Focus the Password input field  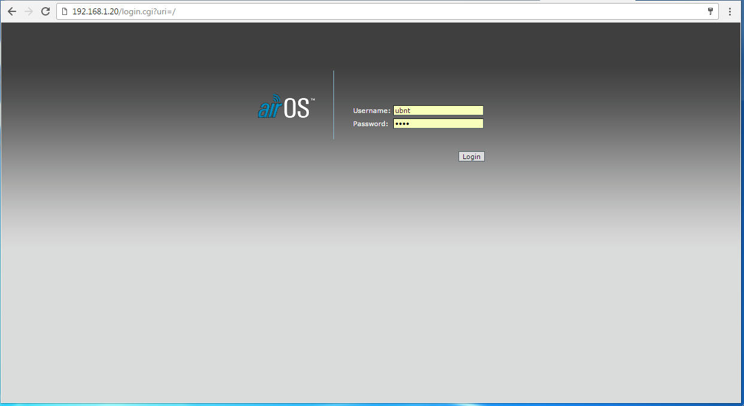pyautogui.click(x=438, y=124)
